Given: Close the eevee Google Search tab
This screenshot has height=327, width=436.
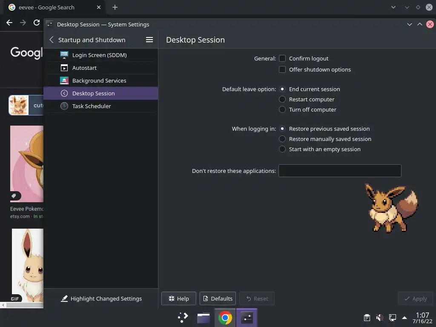Looking at the screenshot, I should (99, 7).
